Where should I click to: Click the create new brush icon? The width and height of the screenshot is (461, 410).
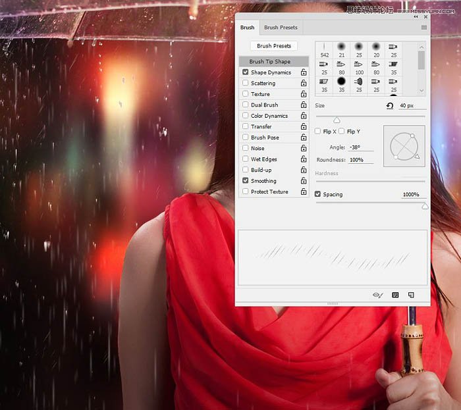point(411,295)
